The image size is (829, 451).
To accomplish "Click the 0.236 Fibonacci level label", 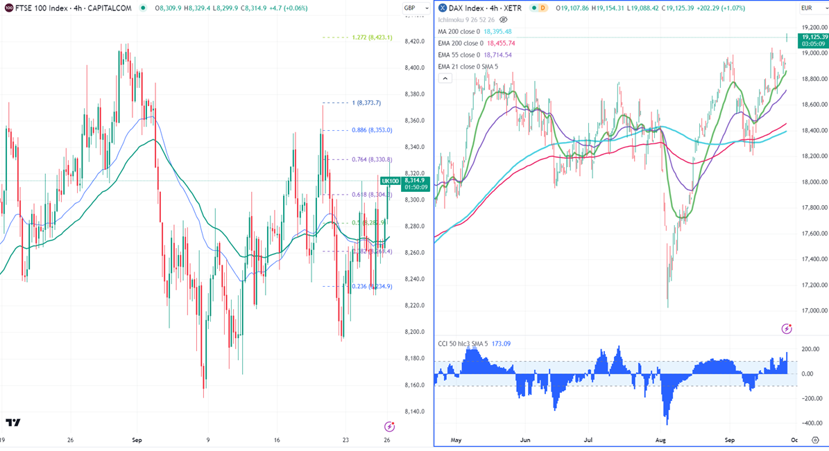I will (x=373, y=287).
